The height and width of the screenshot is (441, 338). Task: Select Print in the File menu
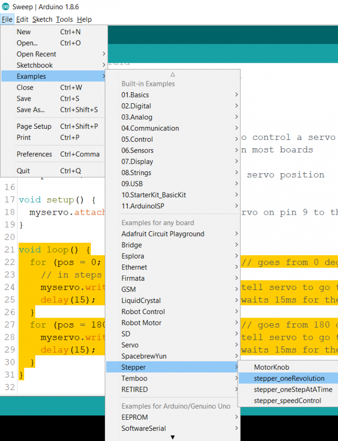[x=54, y=138]
